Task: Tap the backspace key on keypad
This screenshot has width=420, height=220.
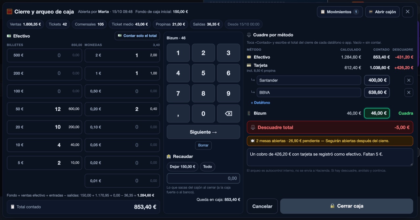Action: point(228,114)
